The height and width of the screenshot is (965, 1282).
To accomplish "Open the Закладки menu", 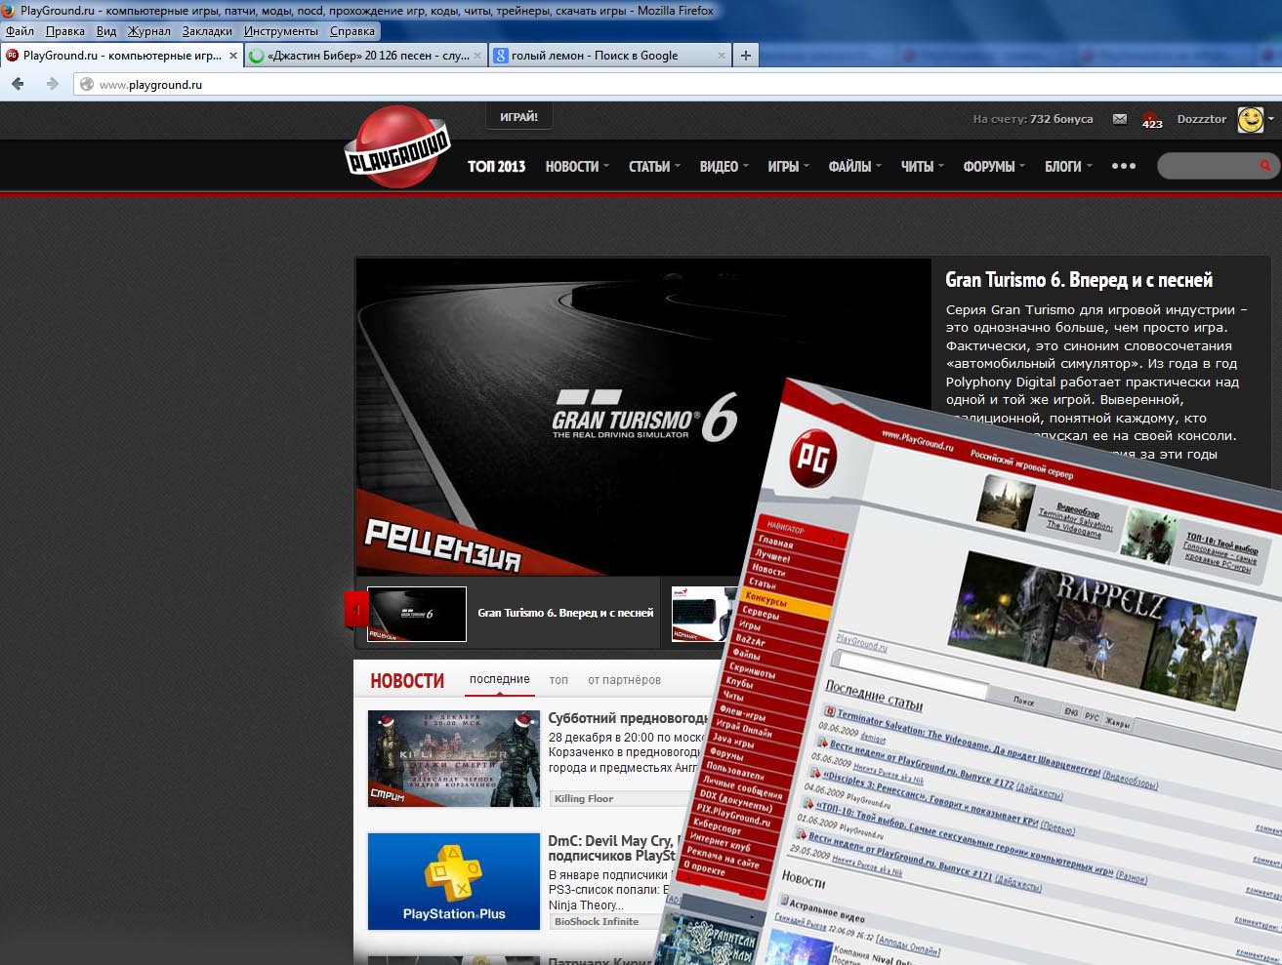I will (207, 31).
